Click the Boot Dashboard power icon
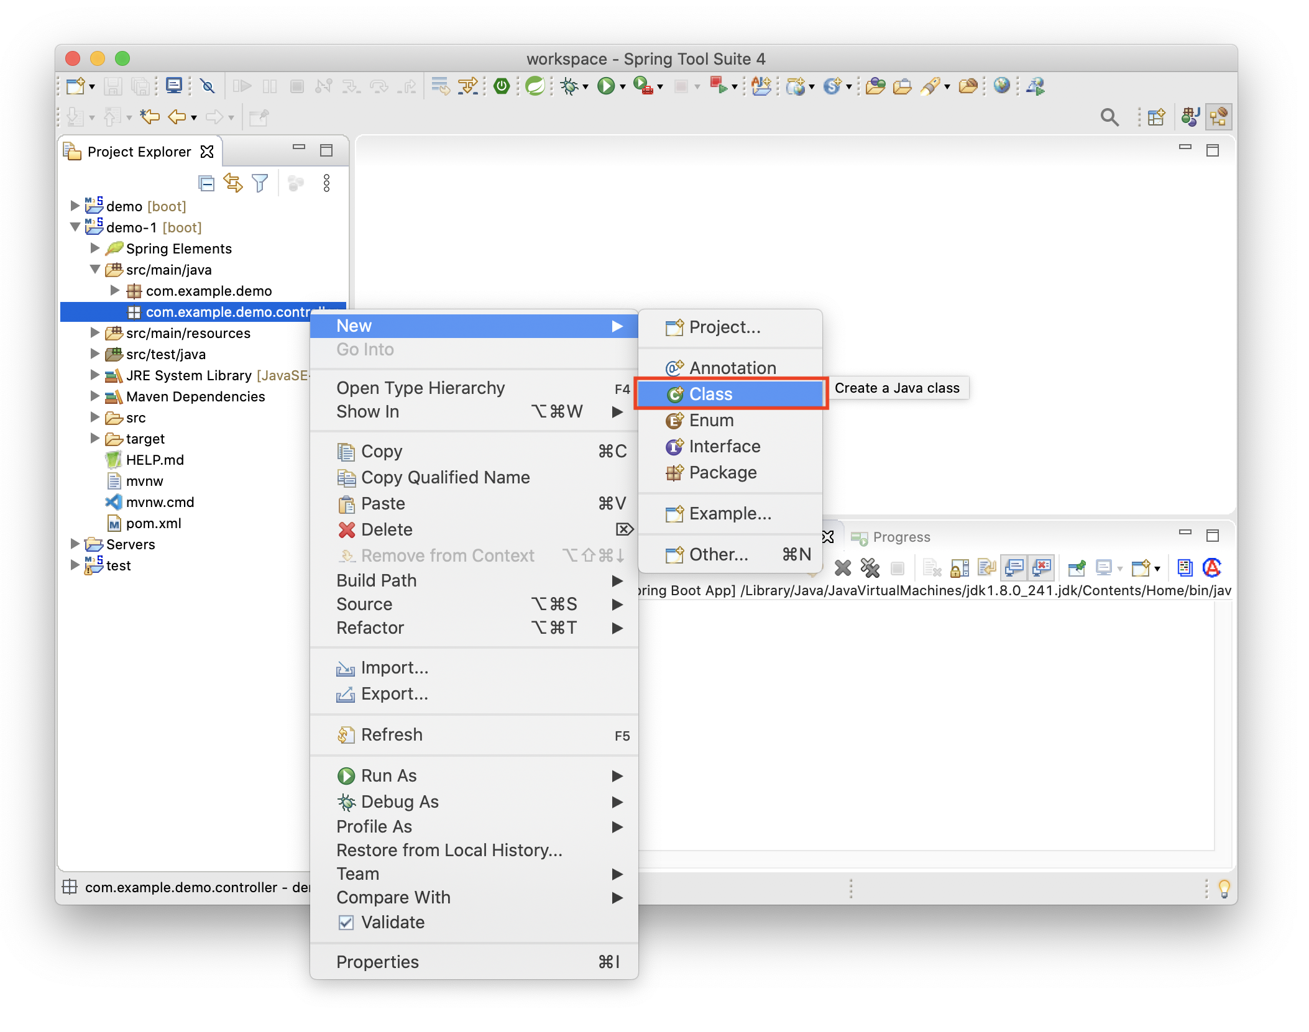Image resolution: width=1309 pixels, height=1032 pixels. click(x=501, y=86)
